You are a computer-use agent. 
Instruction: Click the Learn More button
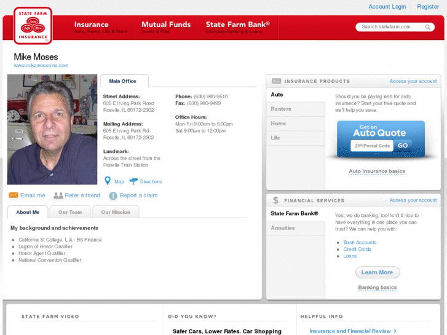point(377,272)
